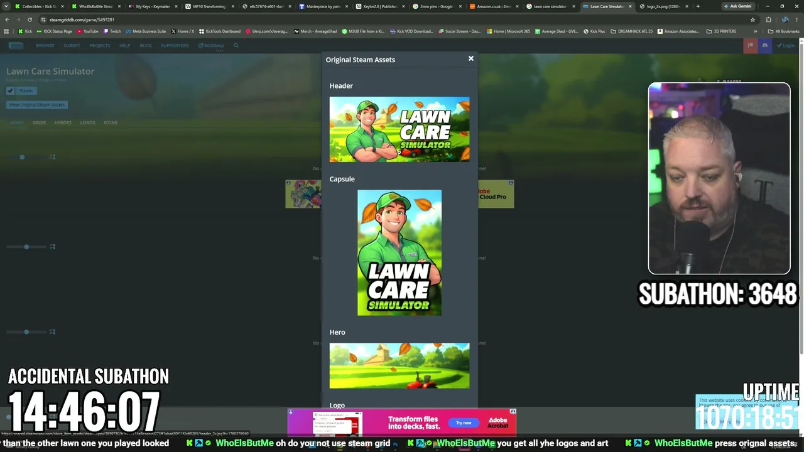
Task: Switch to the HEROES tab
Action: coord(63,122)
